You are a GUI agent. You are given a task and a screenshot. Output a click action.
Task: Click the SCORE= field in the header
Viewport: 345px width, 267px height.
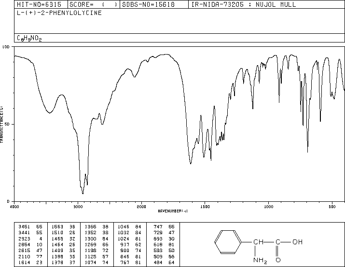(x=94, y=4)
